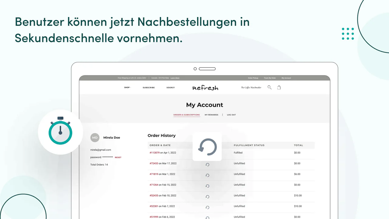Click the ORDER & DATE column header
The image size is (389, 219).
pyautogui.click(x=160, y=145)
